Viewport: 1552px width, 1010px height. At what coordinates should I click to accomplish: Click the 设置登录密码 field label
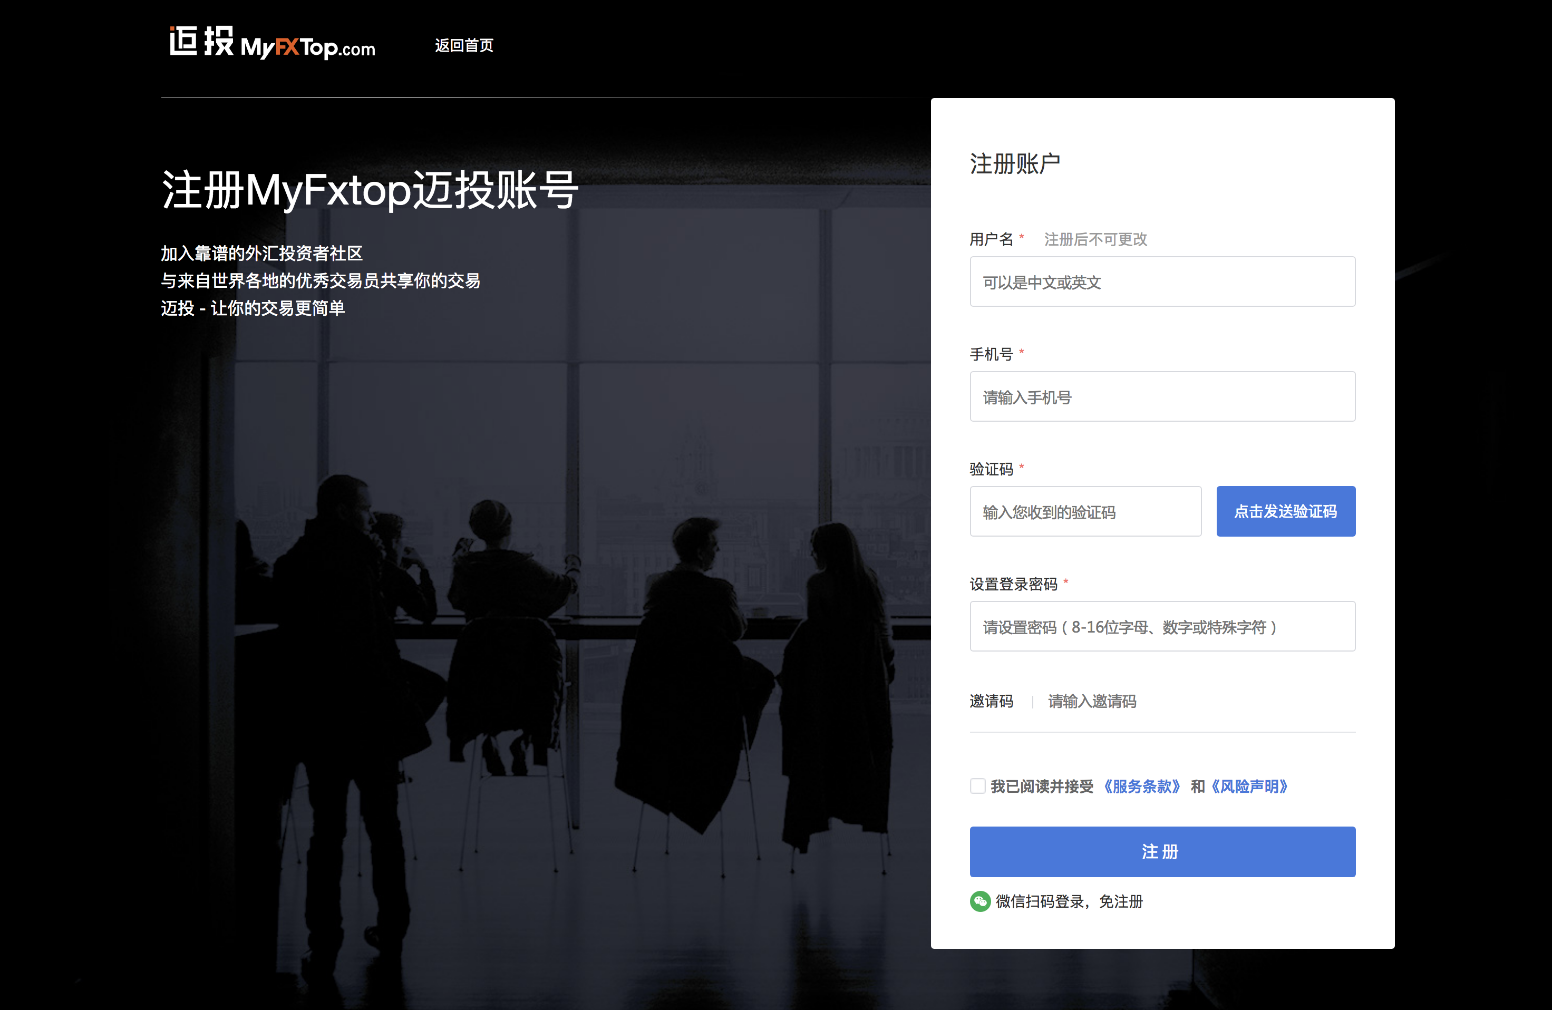click(x=1013, y=584)
